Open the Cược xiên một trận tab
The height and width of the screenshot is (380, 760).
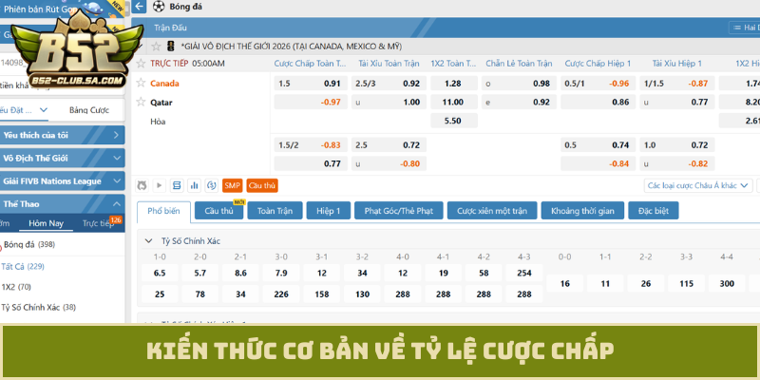(x=492, y=211)
